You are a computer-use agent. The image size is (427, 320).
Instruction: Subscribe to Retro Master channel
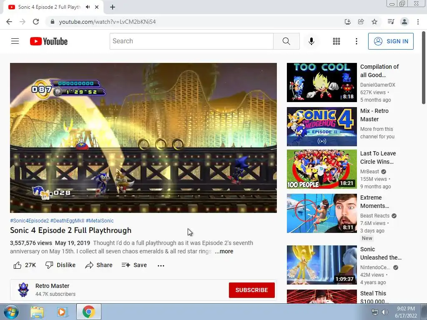pos(251,290)
